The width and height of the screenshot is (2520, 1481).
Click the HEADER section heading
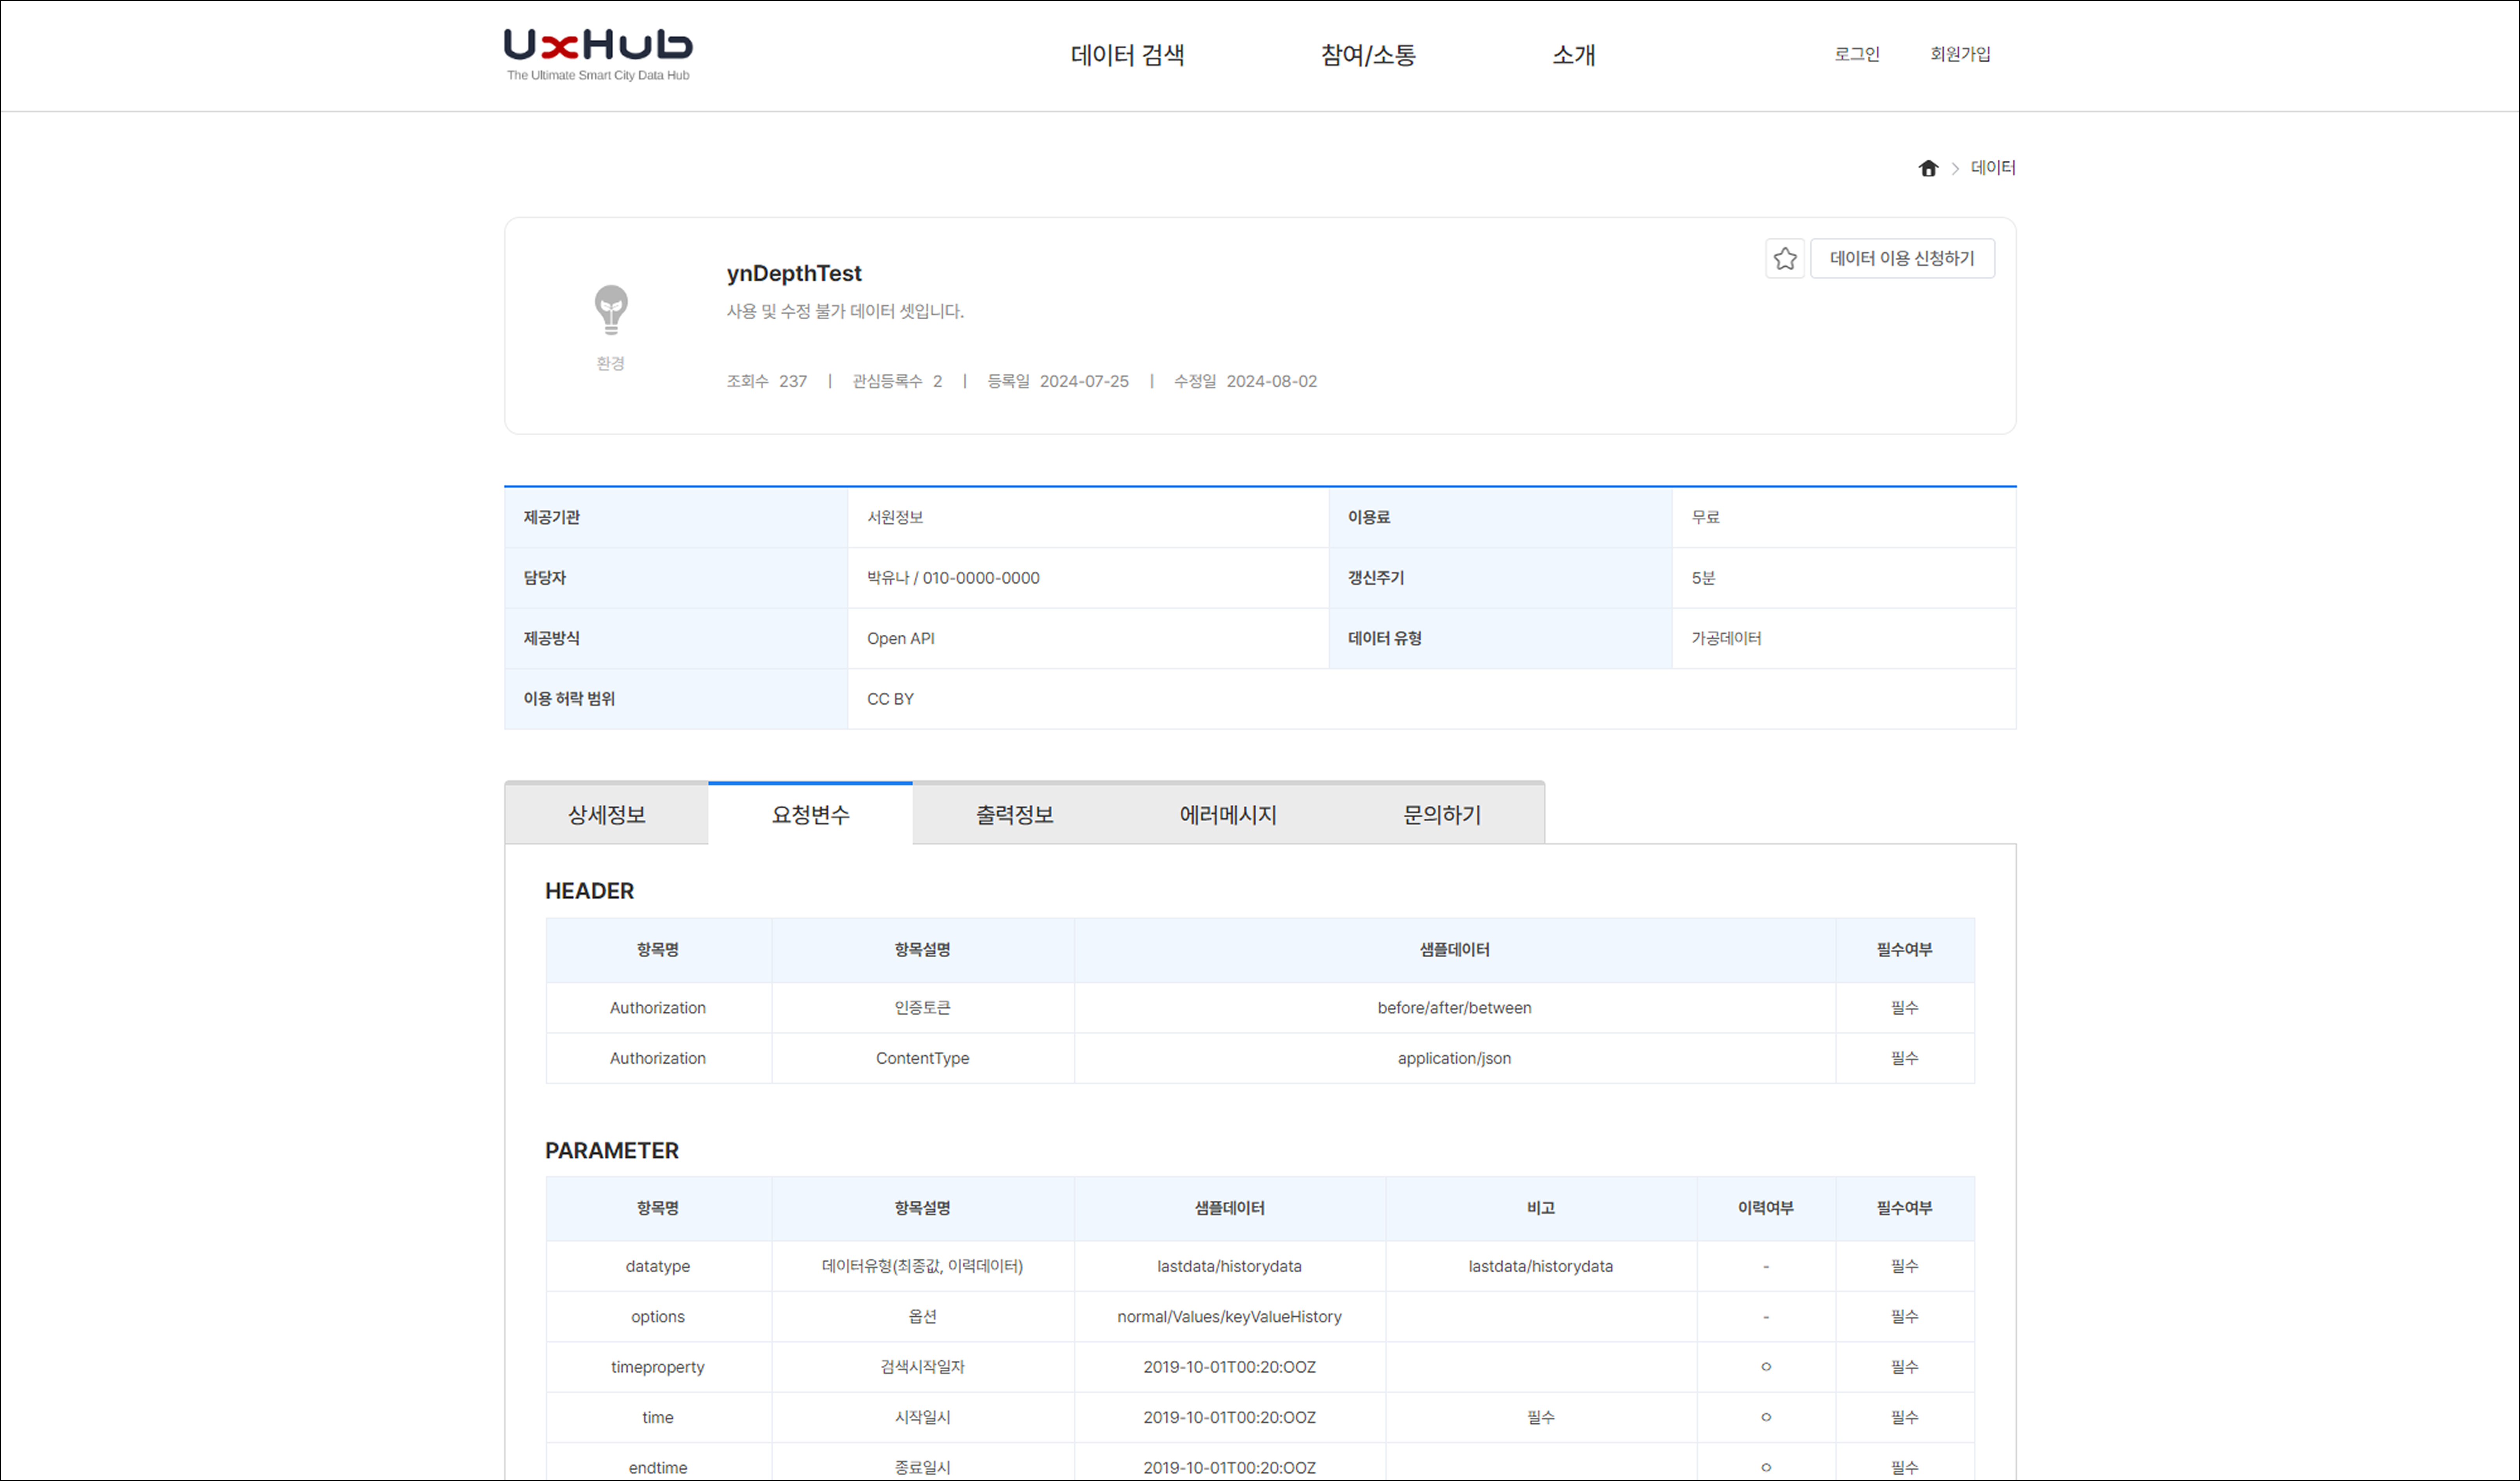[x=589, y=891]
